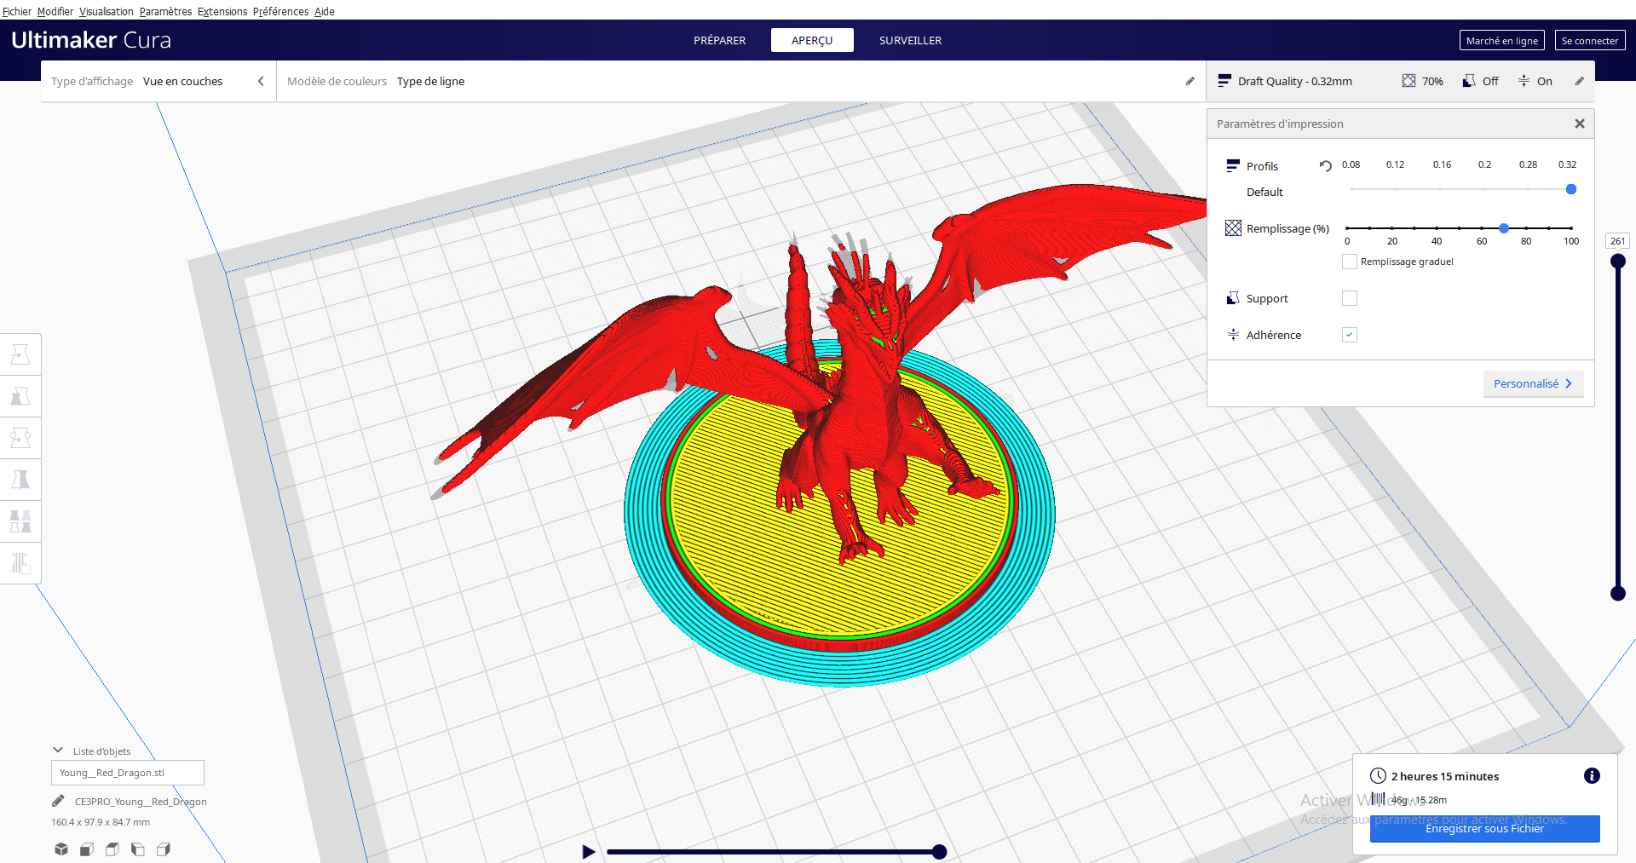The image size is (1636, 863).
Task: Close the Paramètres d'impression panel
Action: point(1579,124)
